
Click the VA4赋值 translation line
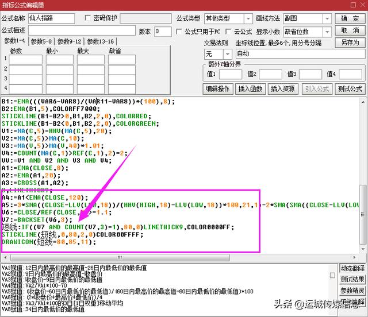34,285
